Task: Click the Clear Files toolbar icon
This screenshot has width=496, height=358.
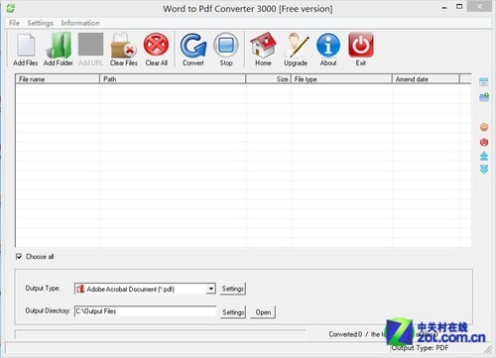Action: pyautogui.click(x=124, y=46)
